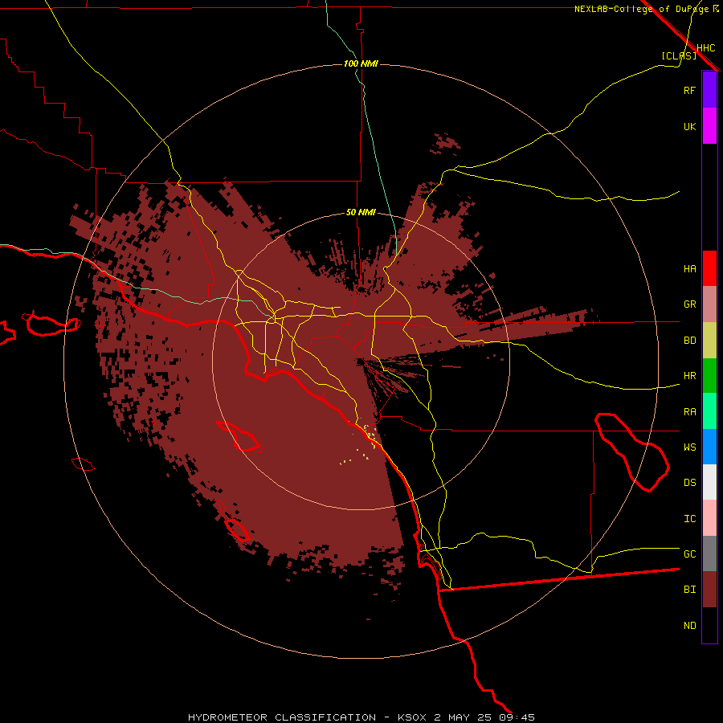
Task: Click the IC light pink legend swatch
Action: [709, 518]
